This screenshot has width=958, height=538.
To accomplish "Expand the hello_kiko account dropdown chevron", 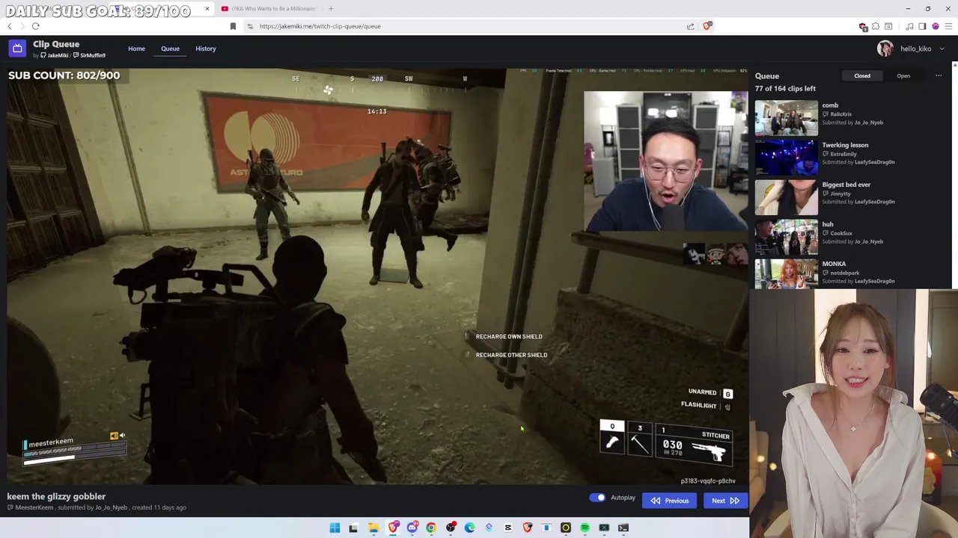I will pyautogui.click(x=942, y=49).
